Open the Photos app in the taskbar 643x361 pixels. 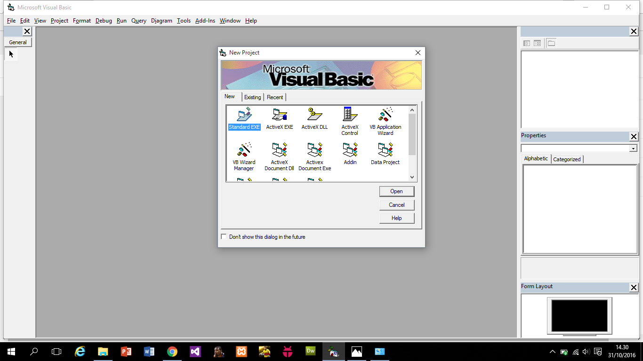357,351
